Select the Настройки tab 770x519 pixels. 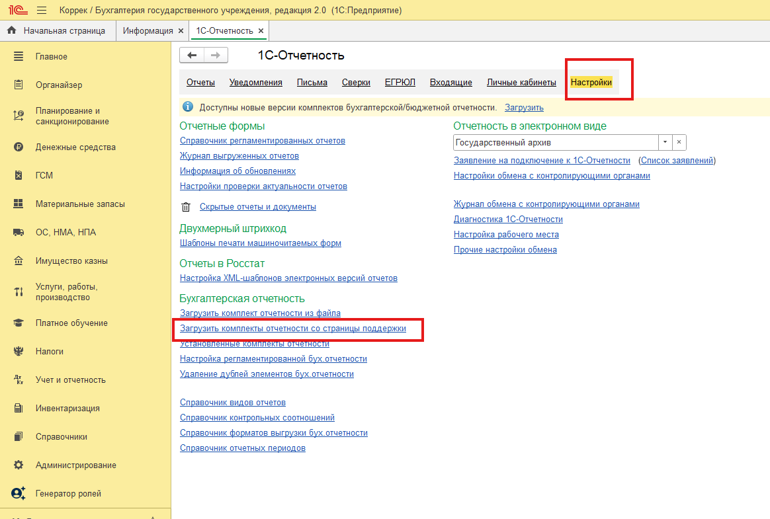point(591,82)
